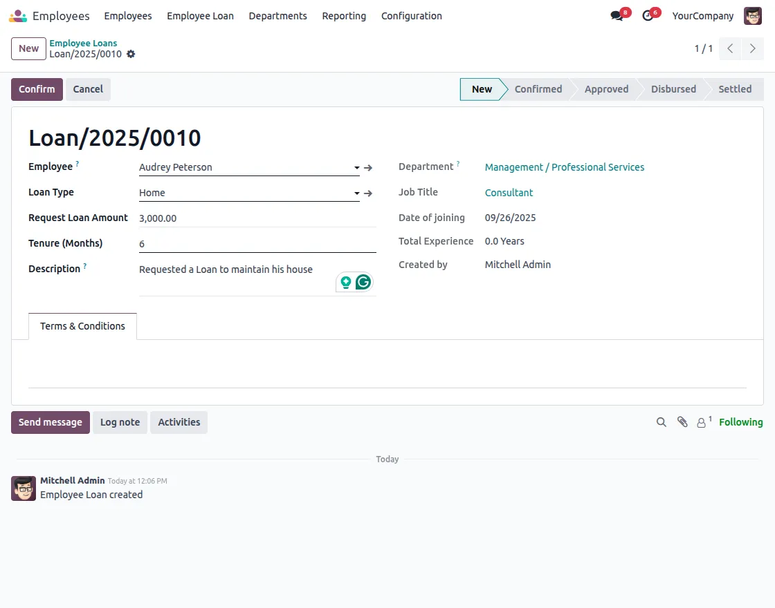Screen dimensions: 775x608
Task: Expand the Employee dropdown arrow
Action: 357,168
